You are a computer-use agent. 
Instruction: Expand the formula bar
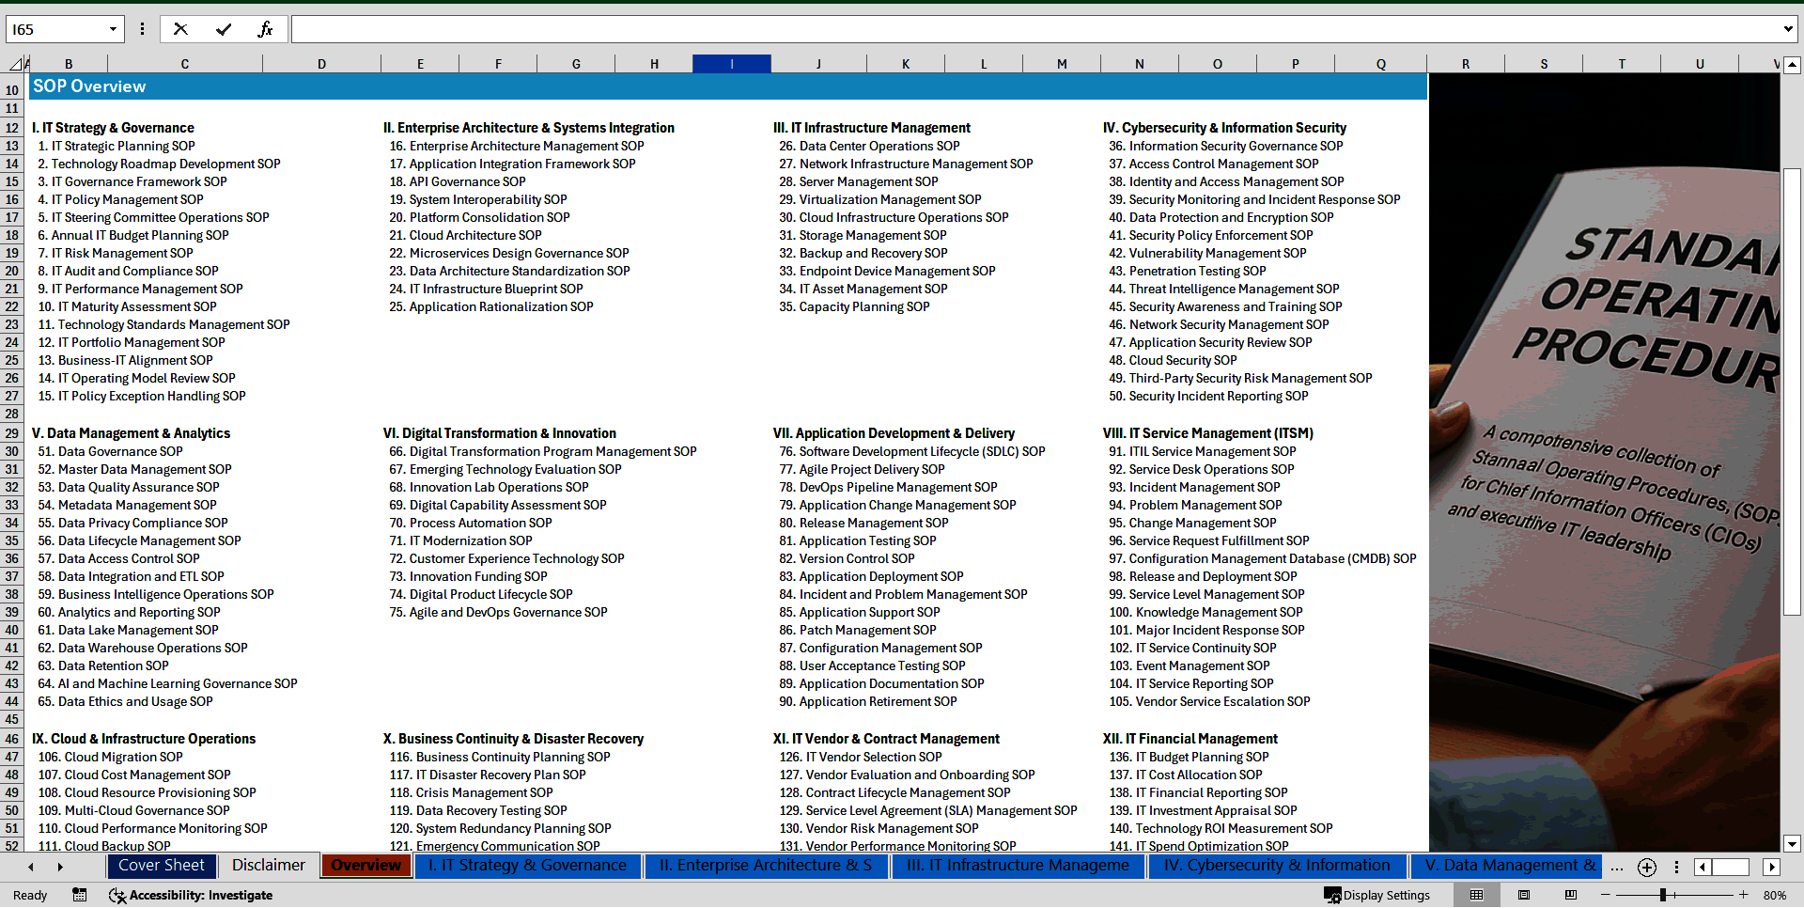(x=1787, y=29)
